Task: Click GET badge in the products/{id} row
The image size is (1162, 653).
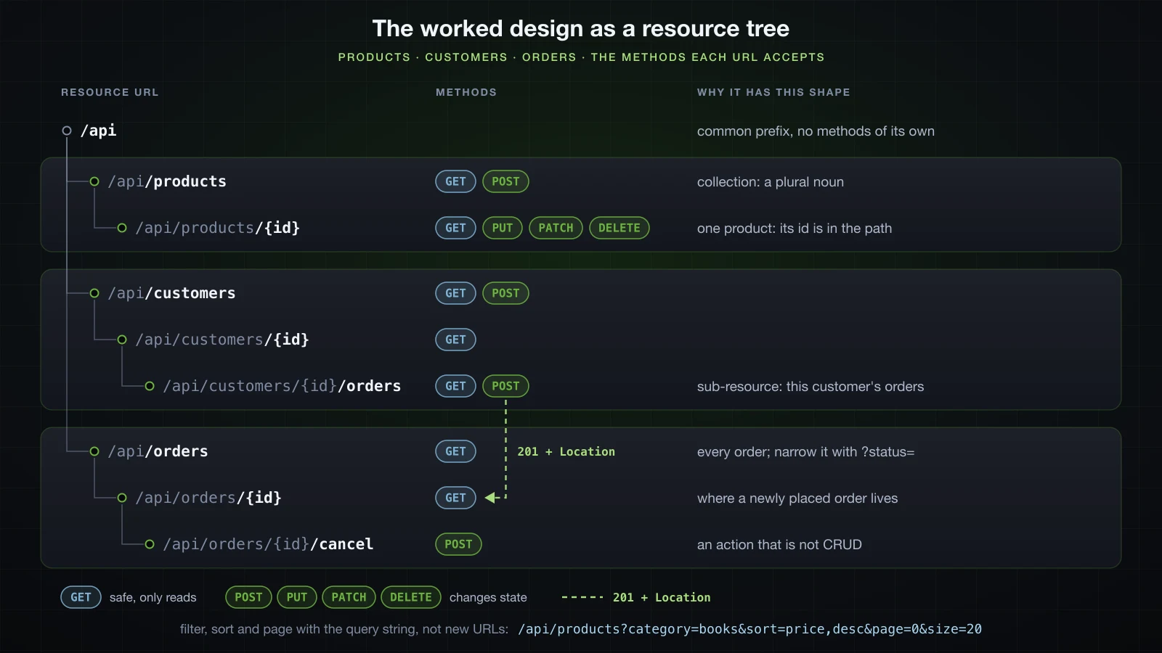Action: (x=455, y=228)
